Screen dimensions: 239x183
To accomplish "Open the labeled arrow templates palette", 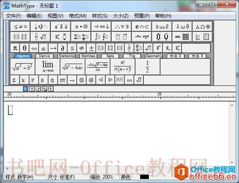I will (x=142, y=37).
